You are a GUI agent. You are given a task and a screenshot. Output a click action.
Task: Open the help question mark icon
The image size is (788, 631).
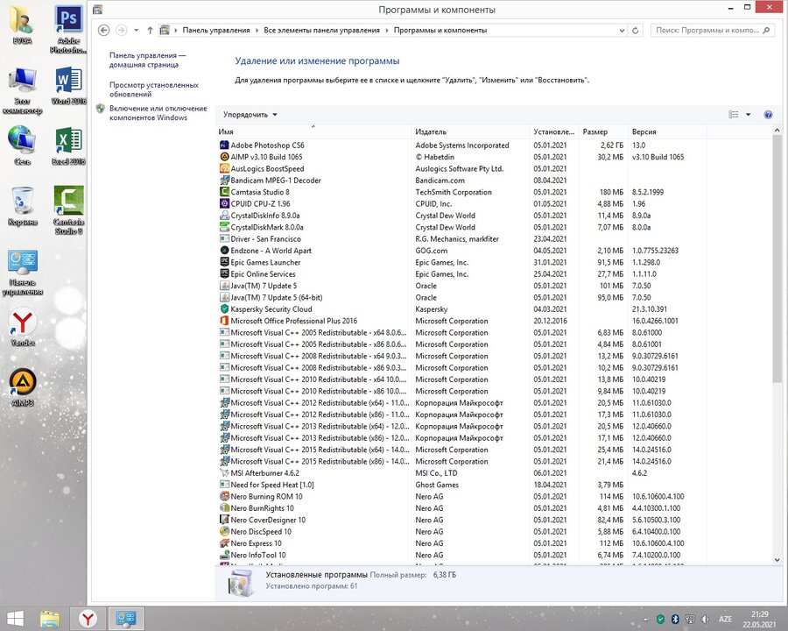pyautogui.click(x=768, y=115)
